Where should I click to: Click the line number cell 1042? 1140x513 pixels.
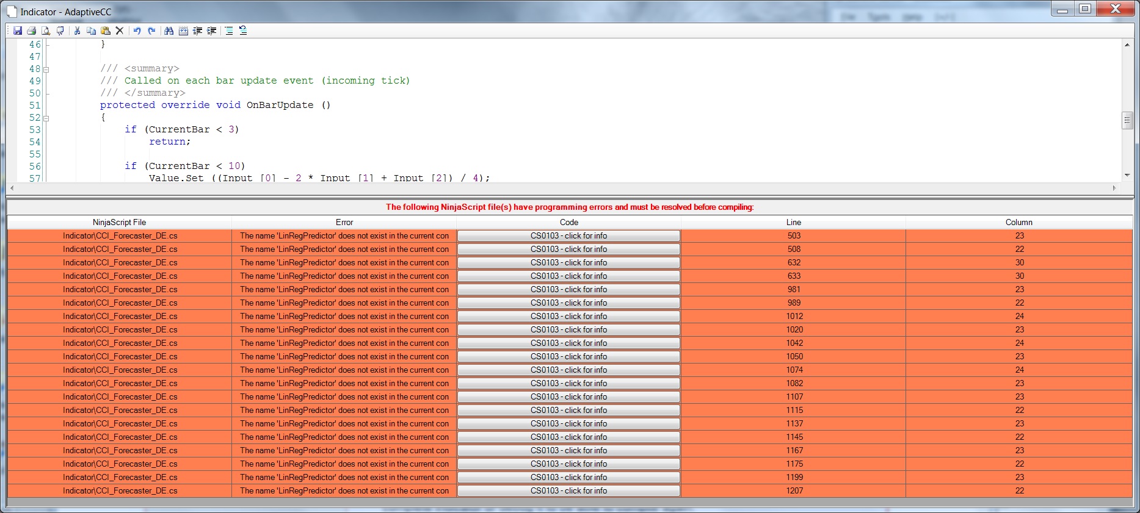point(794,343)
